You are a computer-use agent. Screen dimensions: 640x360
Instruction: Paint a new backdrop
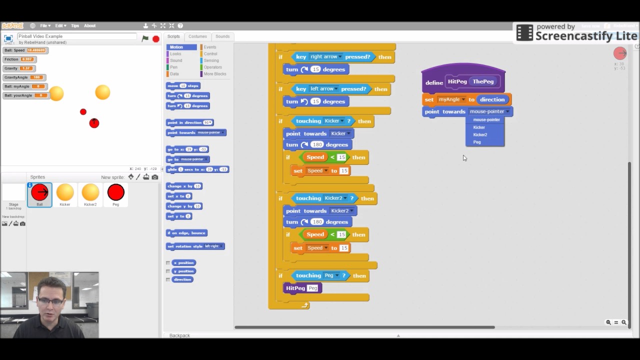pos(10,223)
